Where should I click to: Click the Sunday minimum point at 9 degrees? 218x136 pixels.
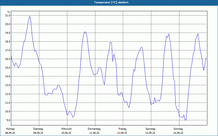[x=186, y=120]
